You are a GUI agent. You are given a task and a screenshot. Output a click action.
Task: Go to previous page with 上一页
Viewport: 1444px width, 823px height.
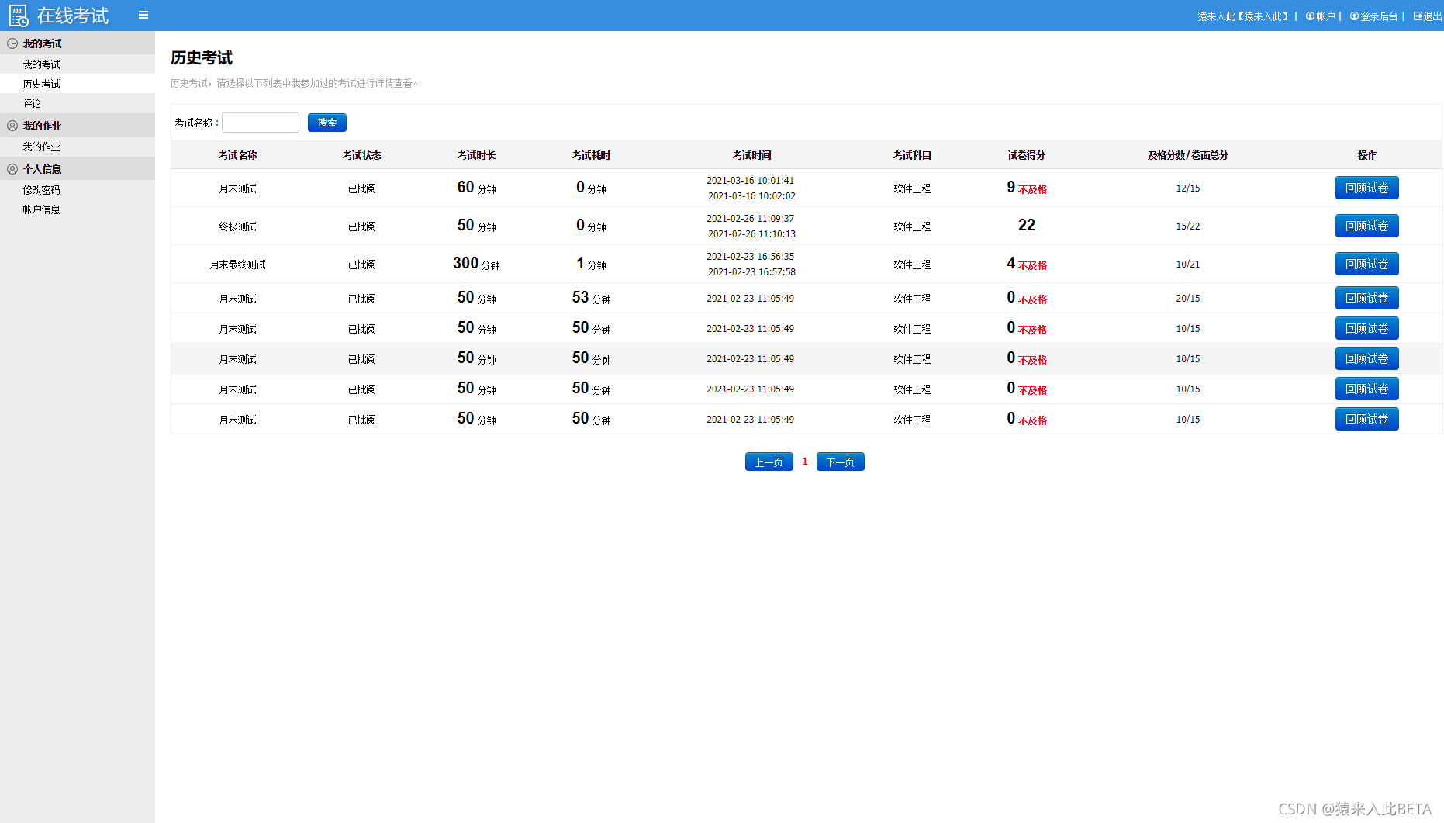pyautogui.click(x=769, y=462)
